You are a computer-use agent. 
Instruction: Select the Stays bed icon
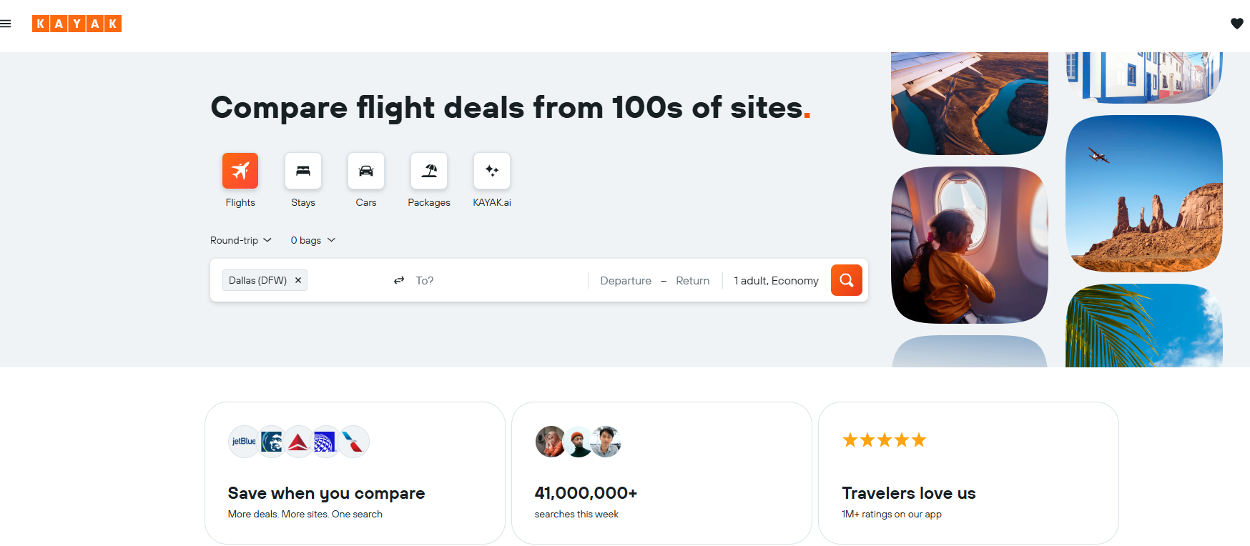click(303, 171)
